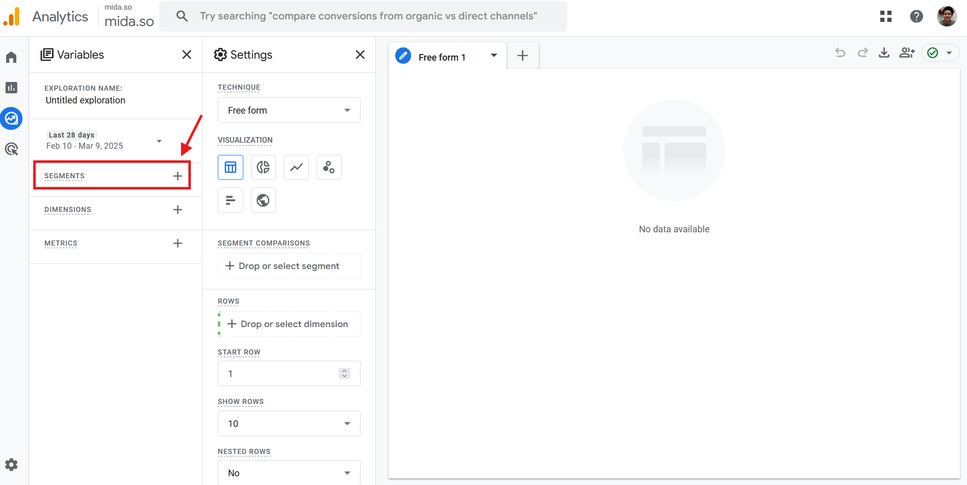
Task: Open the Help question mark icon
Action: coord(917,16)
